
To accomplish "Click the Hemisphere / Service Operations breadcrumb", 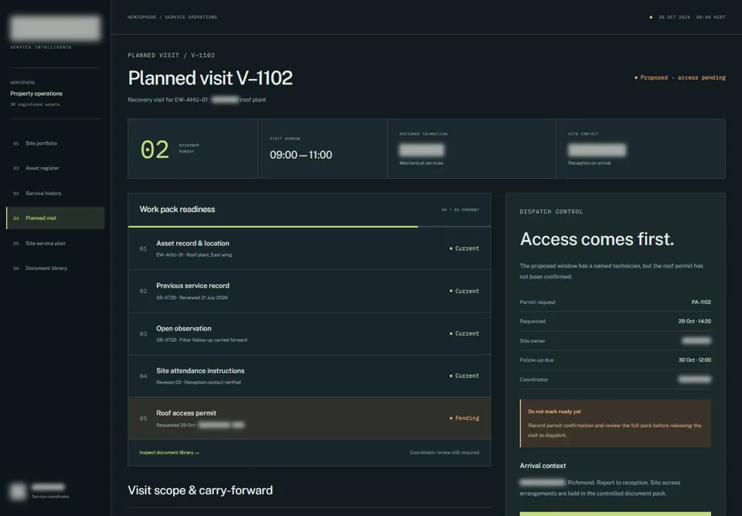I will (x=172, y=17).
